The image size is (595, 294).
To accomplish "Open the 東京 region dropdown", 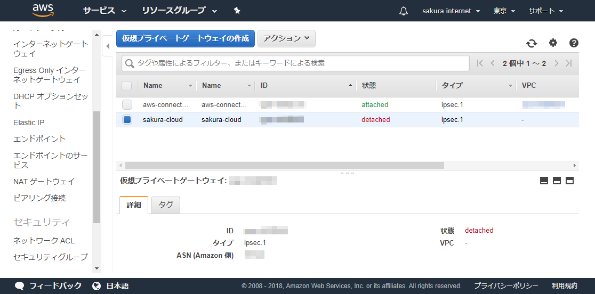I will (x=504, y=11).
